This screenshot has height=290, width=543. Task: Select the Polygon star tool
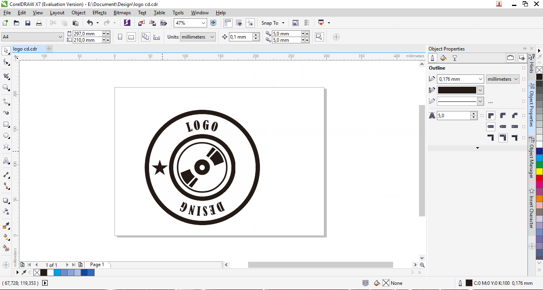tap(6, 147)
